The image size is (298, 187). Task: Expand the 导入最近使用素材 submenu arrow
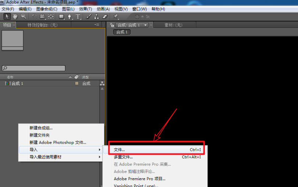pos(100,157)
